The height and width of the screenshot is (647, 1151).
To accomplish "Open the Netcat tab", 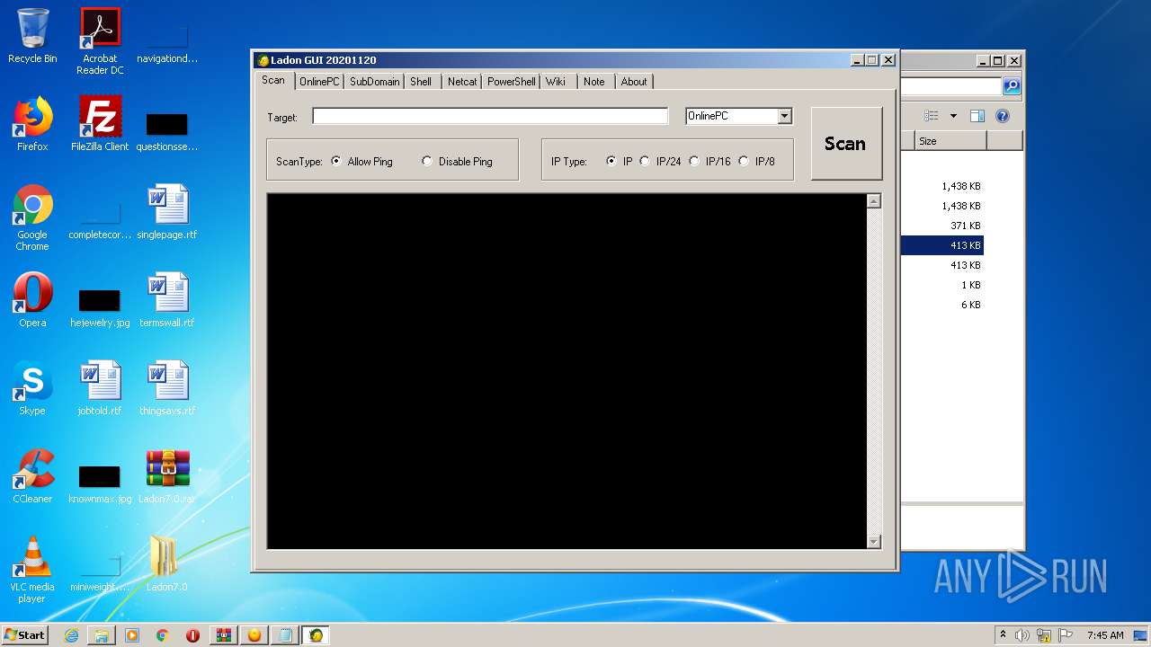I will coord(462,81).
